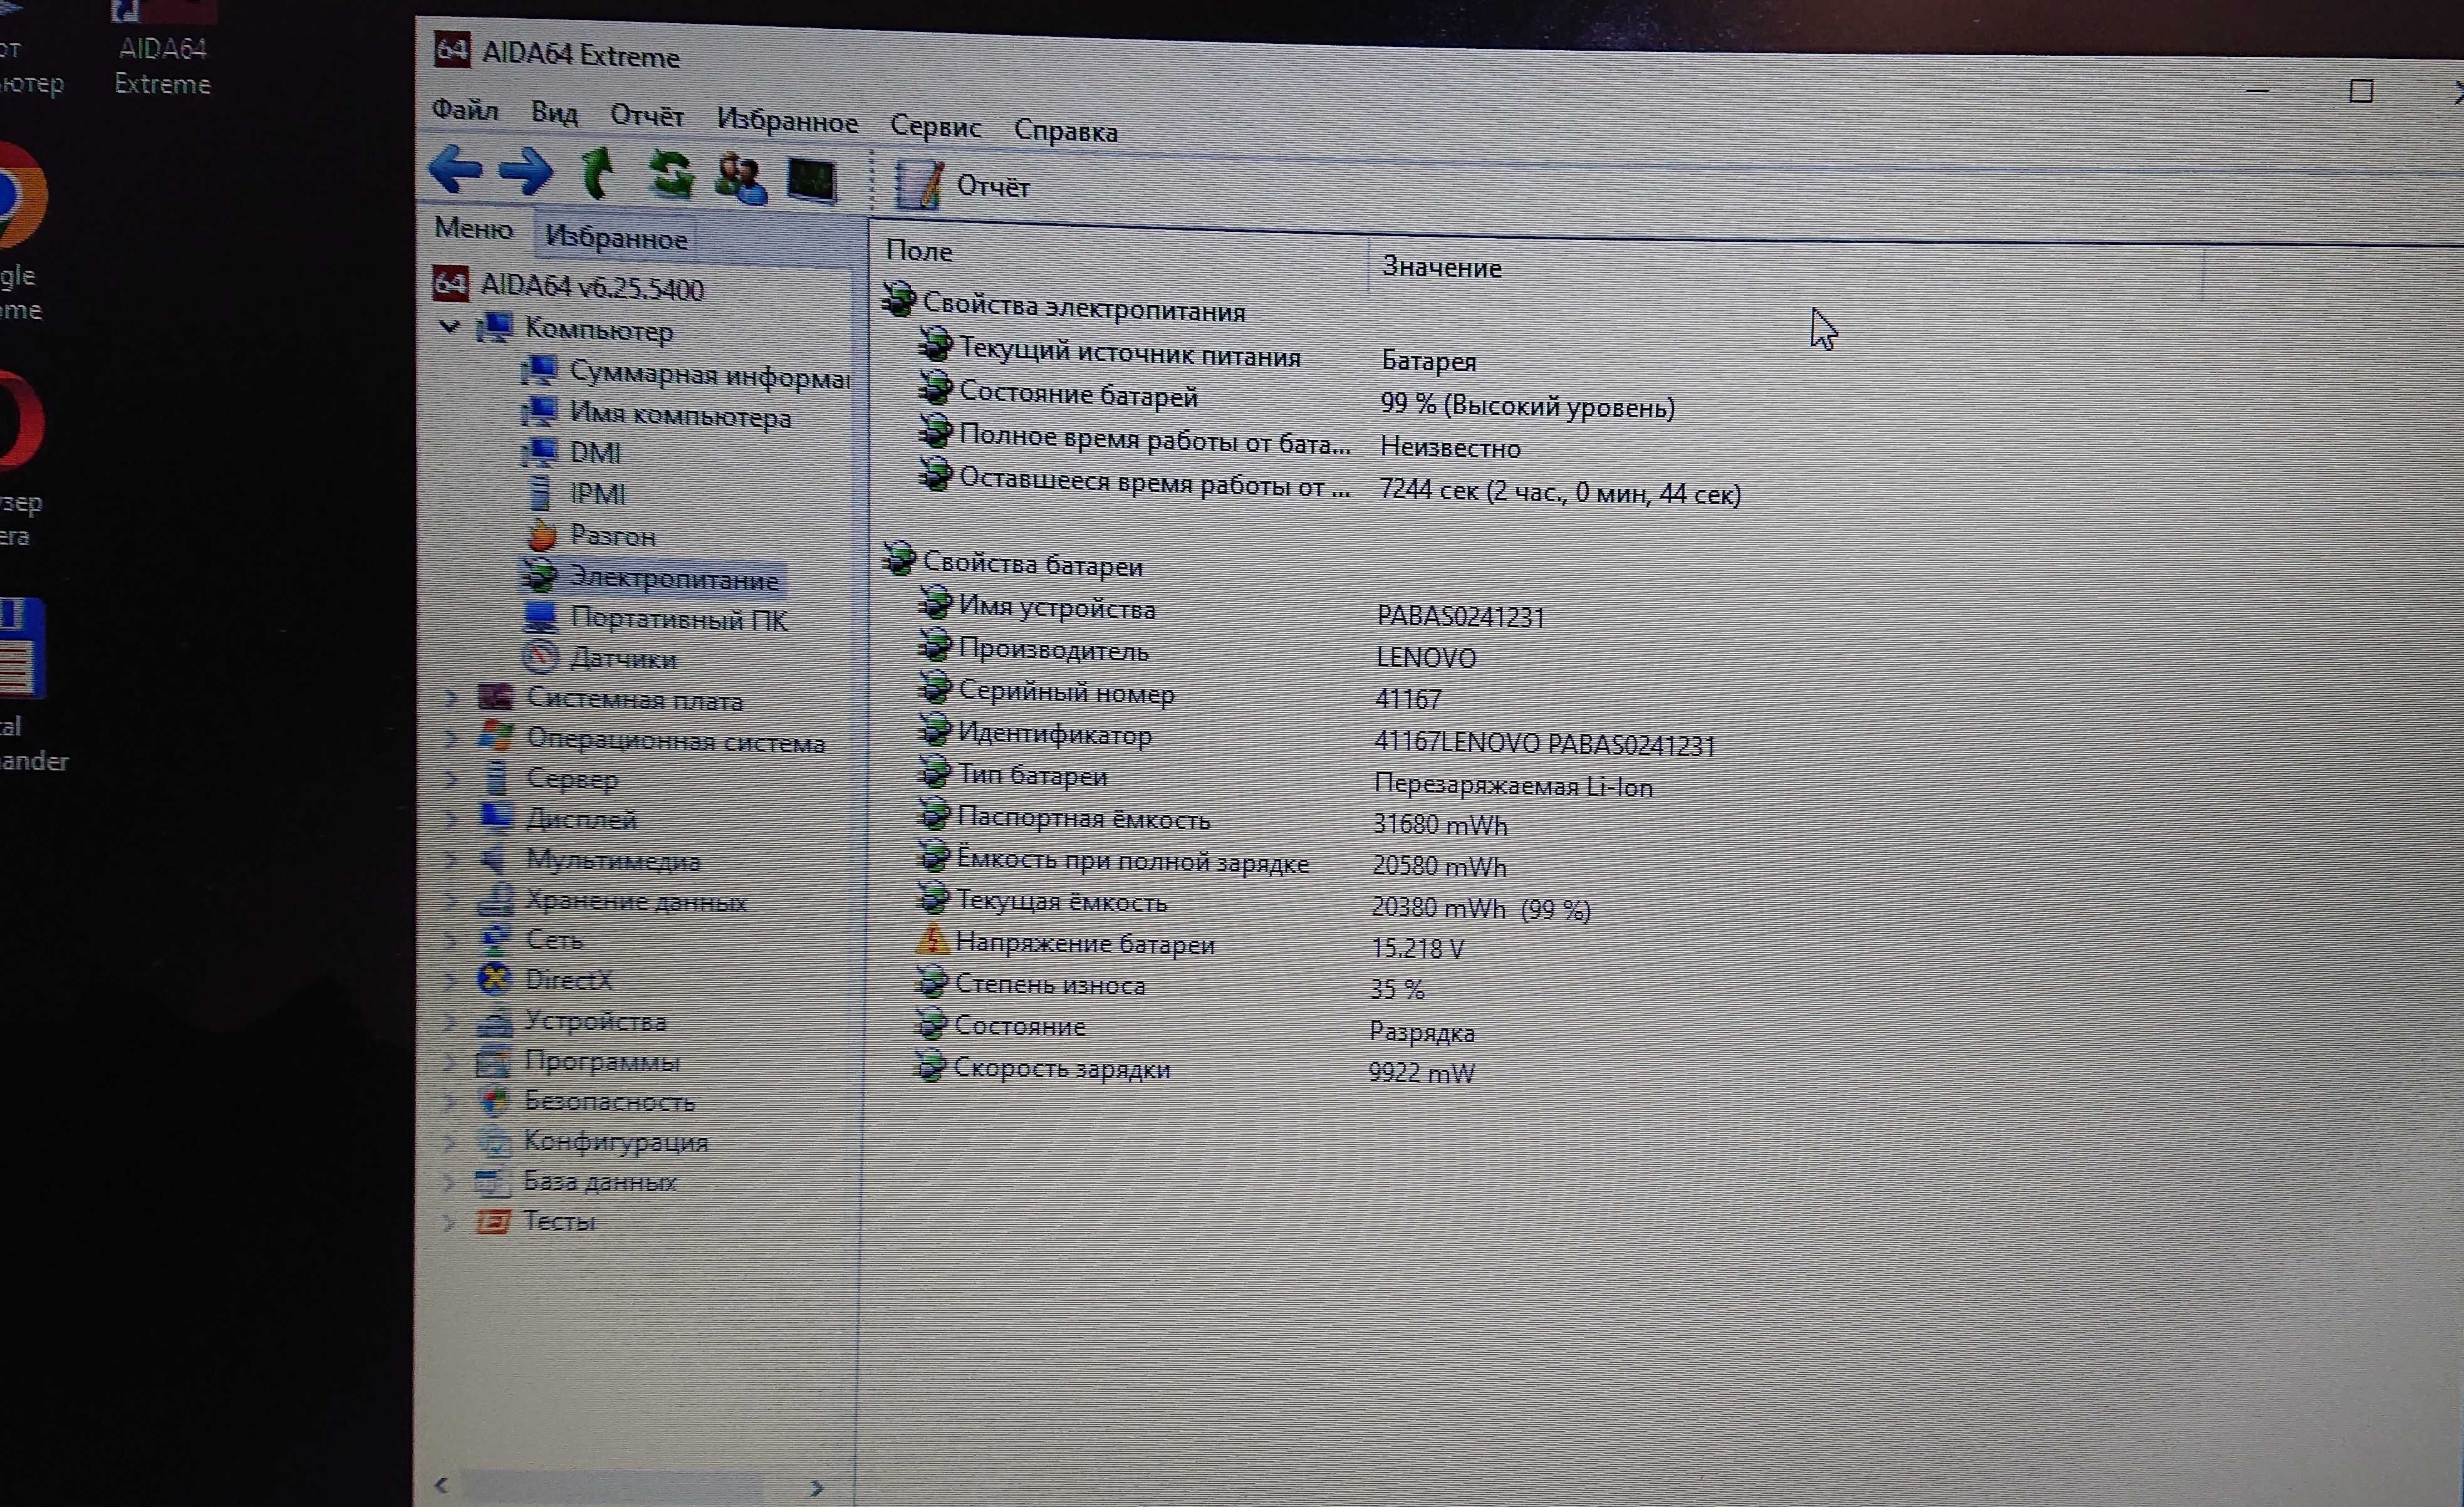Open the Отчёт menu in menu bar
2464x1507 pixels.
pyautogui.click(x=647, y=116)
